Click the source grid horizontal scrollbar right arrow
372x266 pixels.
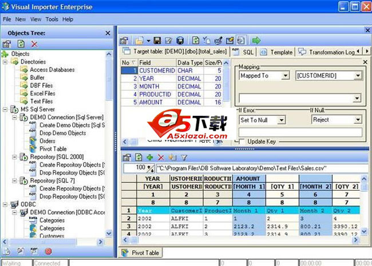[x=355, y=240]
